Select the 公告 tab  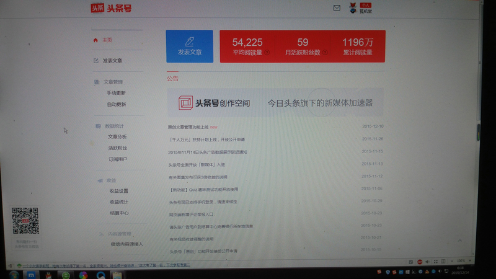pos(173,79)
